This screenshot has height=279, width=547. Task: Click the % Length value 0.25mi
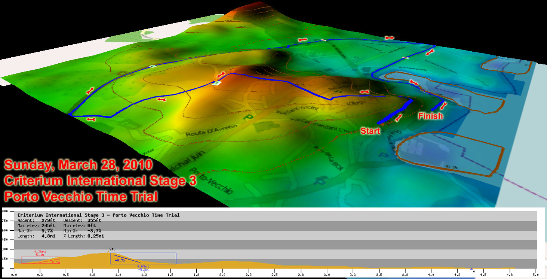[96, 236]
